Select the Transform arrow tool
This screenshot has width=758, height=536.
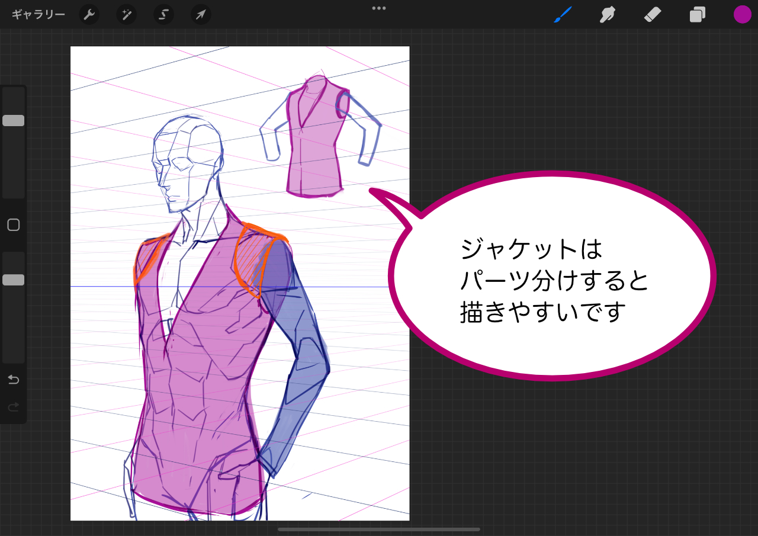point(201,15)
